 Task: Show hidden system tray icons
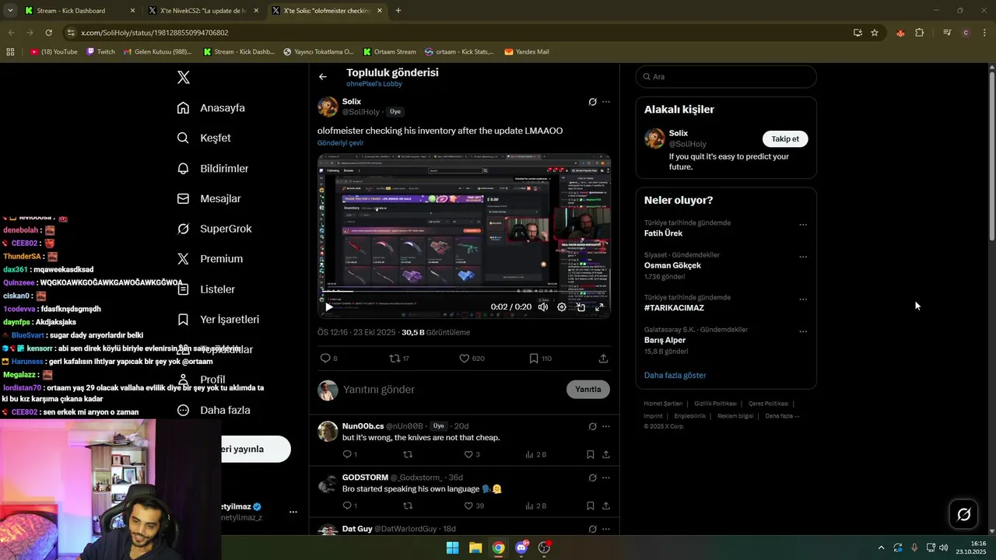[x=881, y=548]
